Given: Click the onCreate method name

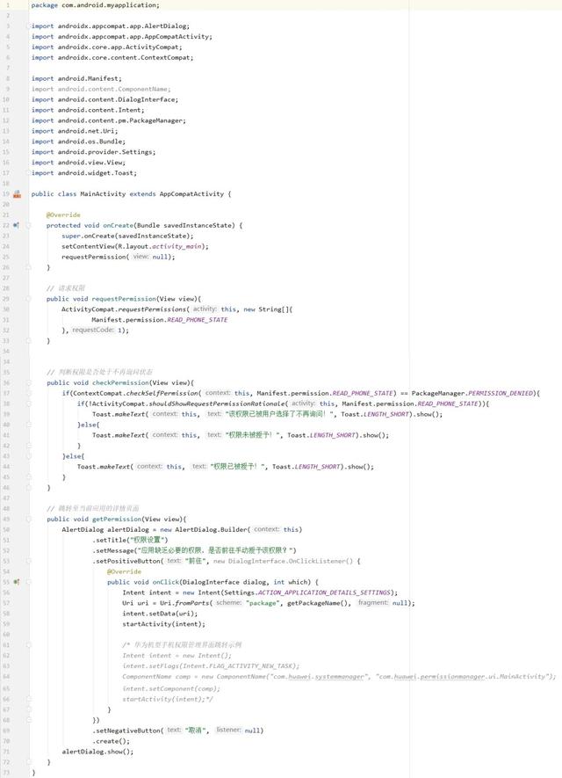Looking at the screenshot, I should click(x=118, y=225).
